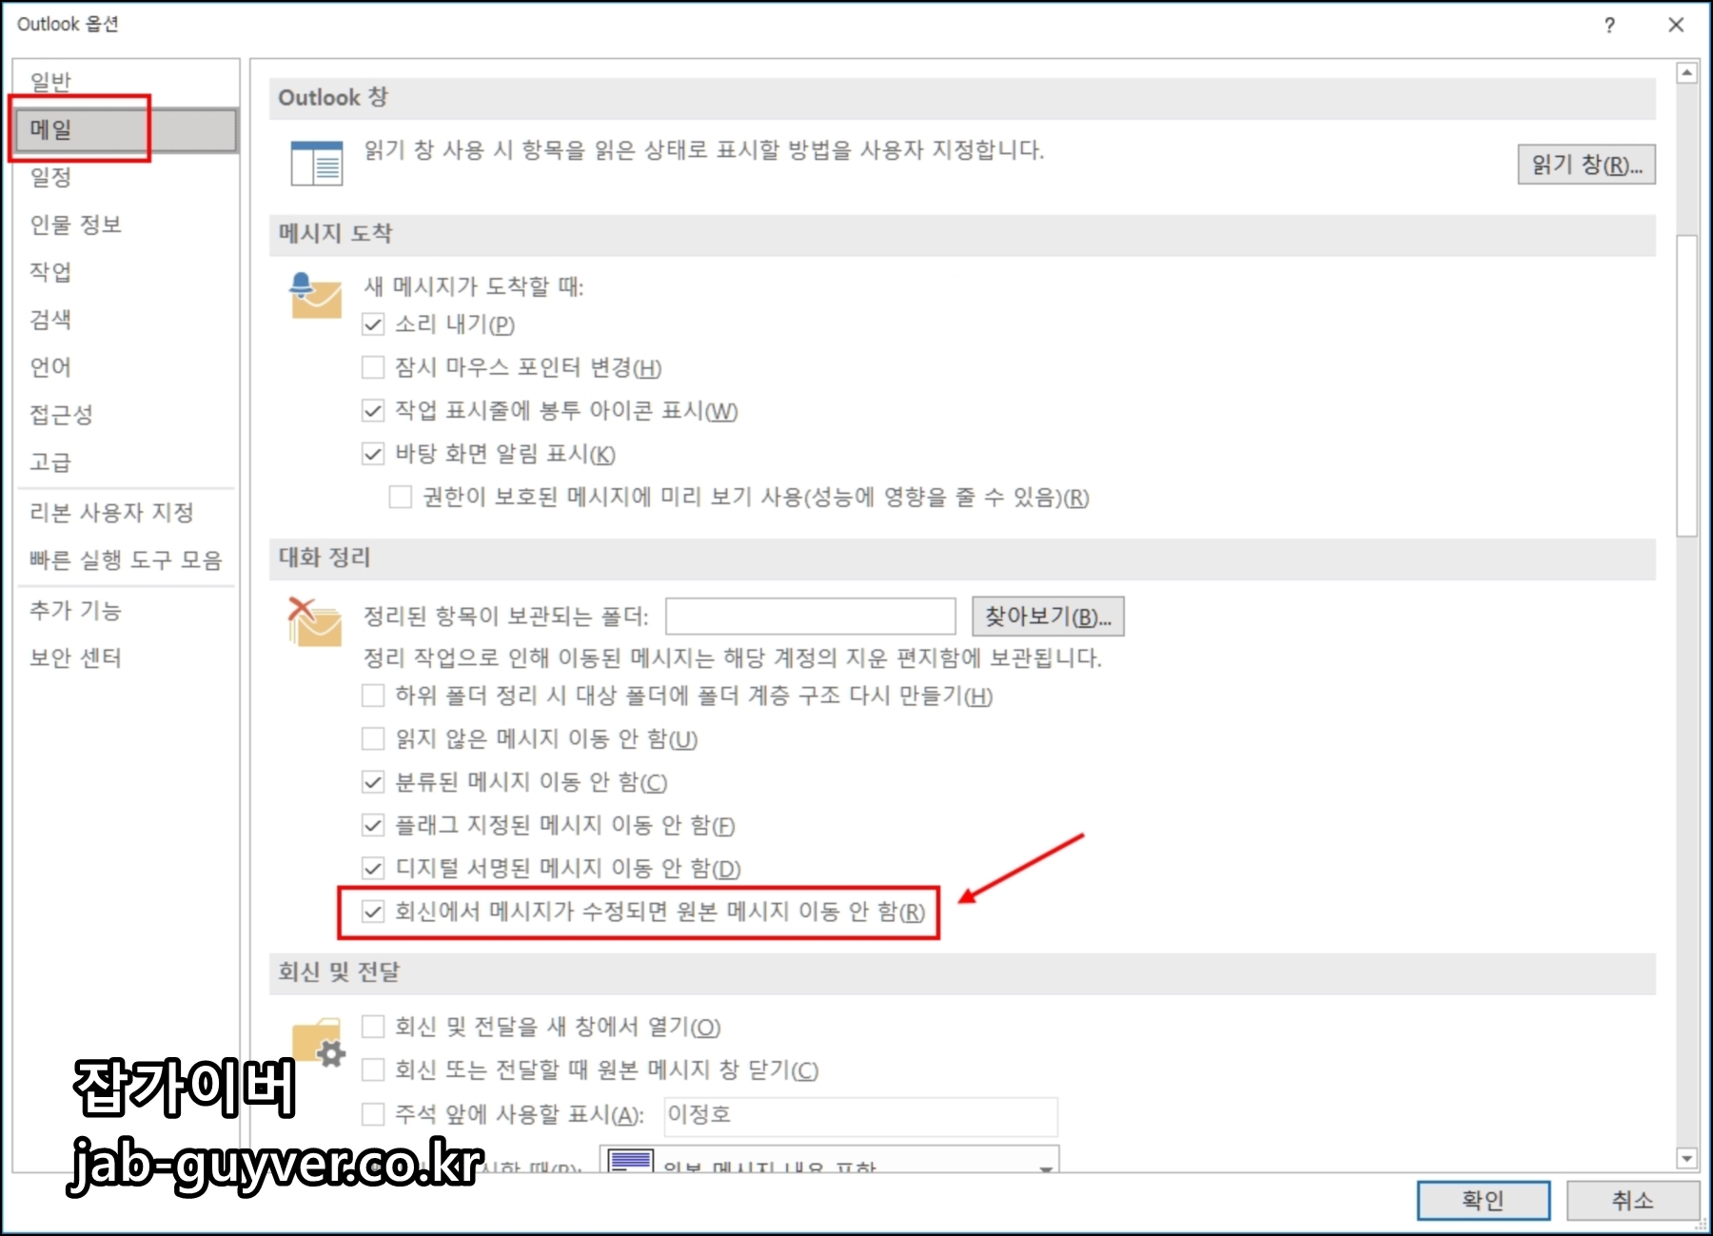Enable 회신 및 전달을 새 창에서 열기 checkbox
Image resolution: width=1713 pixels, height=1236 pixels.
[x=373, y=1027]
